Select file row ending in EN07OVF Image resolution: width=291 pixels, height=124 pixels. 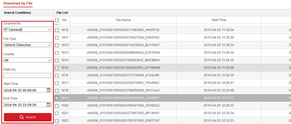click(123, 121)
